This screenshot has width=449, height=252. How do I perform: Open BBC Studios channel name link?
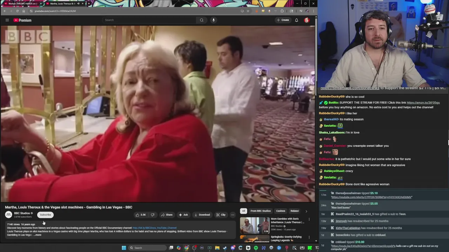pos(22,213)
